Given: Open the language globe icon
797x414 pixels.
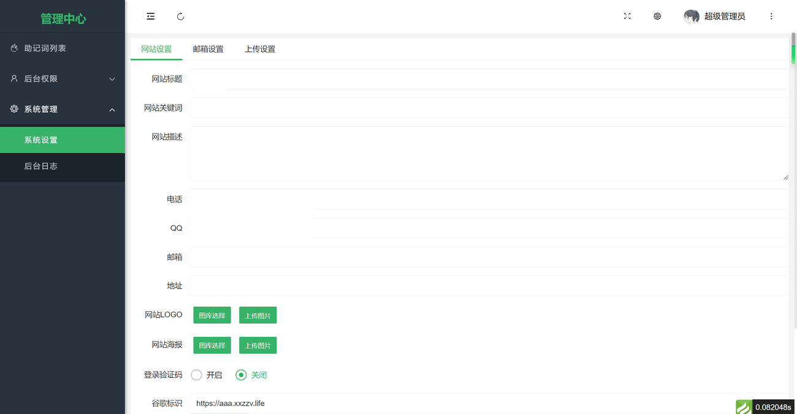Looking at the screenshot, I should coord(657,17).
